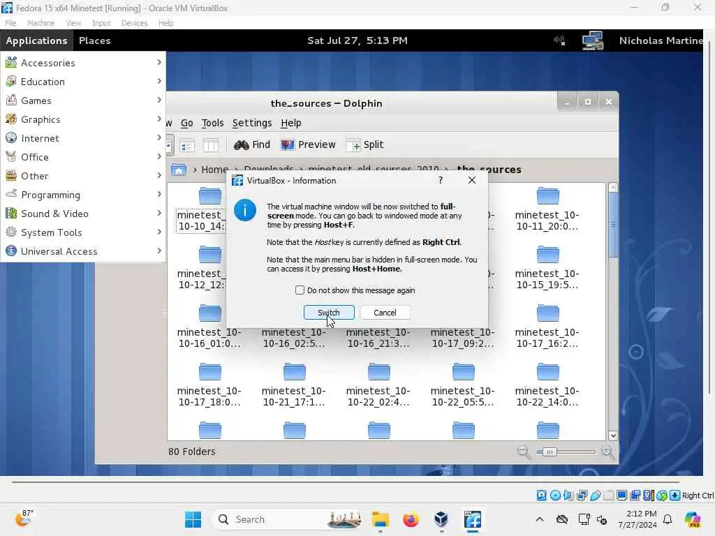
Task: Open File Explorer from the Windows taskbar
Action: (381, 519)
